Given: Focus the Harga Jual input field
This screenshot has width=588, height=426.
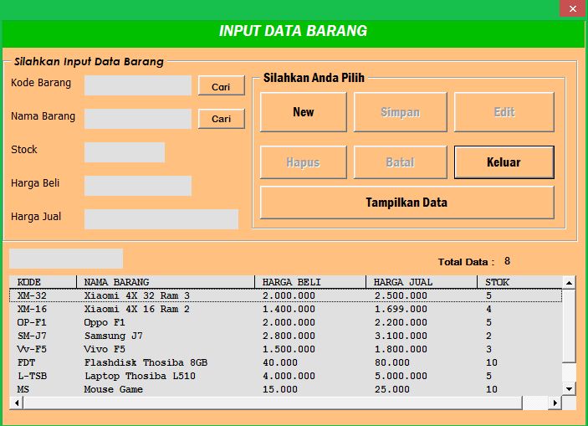Looking at the screenshot, I should point(161,218).
